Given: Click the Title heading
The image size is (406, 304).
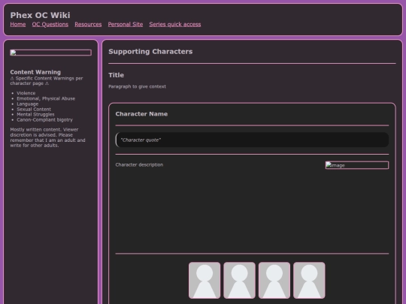Looking at the screenshot, I should 117,75.
